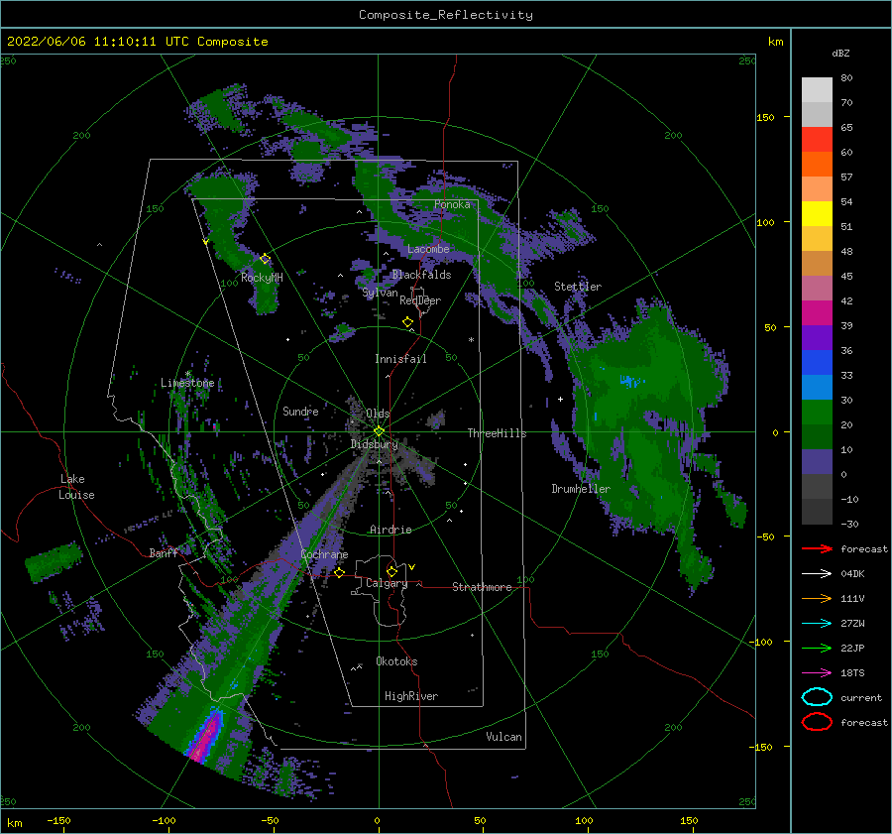The width and height of the screenshot is (892, 834).
Task: Click the blue reflectivity patch northeast of Drumheller
Action: (x=629, y=380)
